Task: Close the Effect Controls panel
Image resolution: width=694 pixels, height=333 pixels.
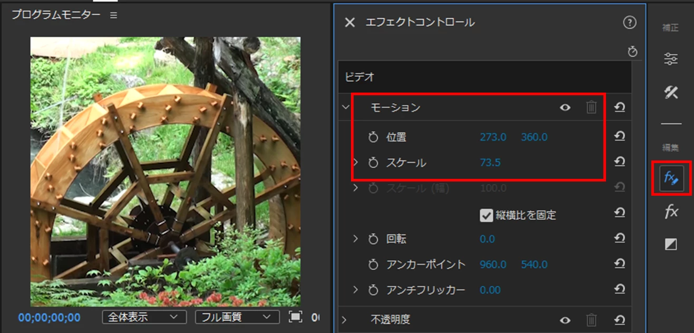Action: point(349,22)
